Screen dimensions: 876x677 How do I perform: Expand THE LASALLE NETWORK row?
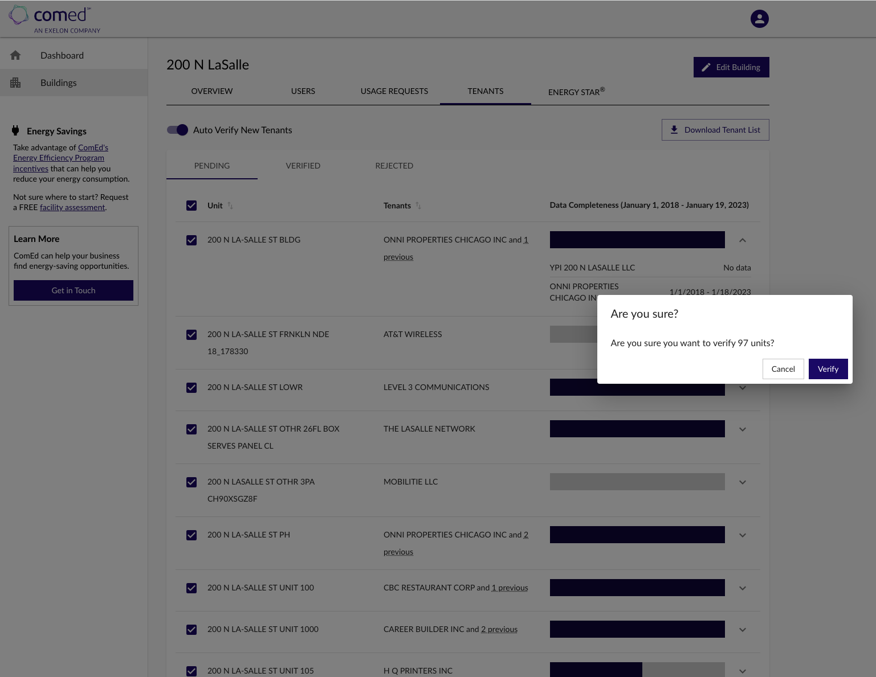coord(743,429)
